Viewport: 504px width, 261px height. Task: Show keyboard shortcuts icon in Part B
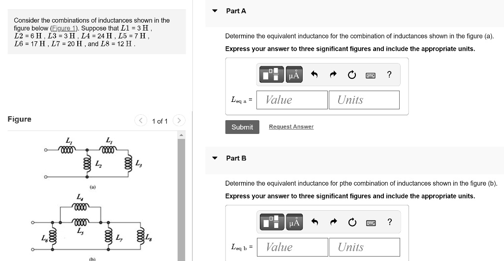(371, 223)
